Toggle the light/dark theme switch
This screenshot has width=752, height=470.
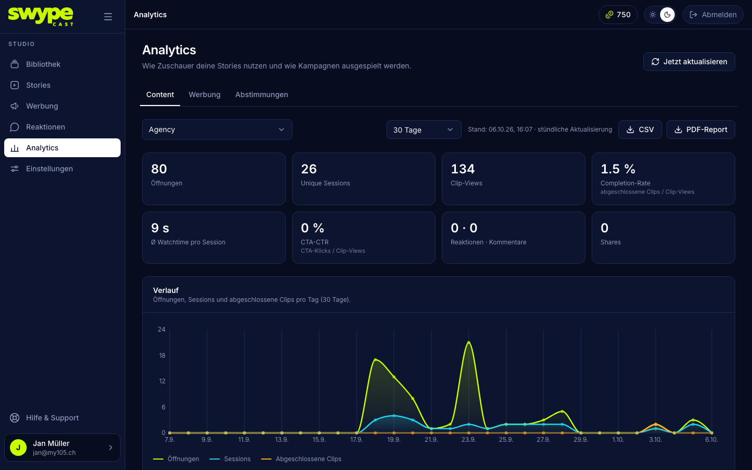(660, 15)
